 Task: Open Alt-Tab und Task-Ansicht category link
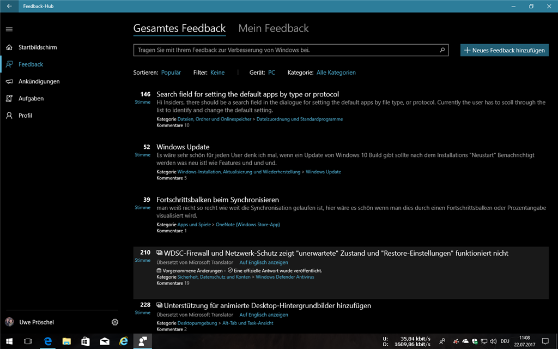(x=248, y=323)
